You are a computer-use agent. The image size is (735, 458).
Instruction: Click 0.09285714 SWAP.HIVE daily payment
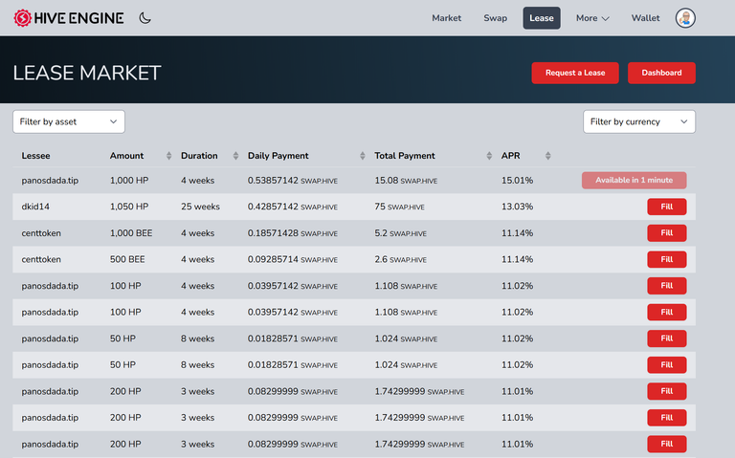point(293,259)
